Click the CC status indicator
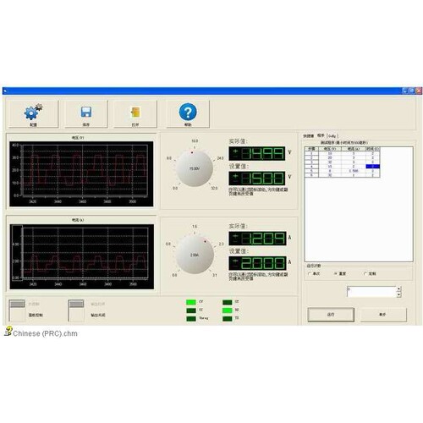The height and width of the screenshot is (423, 423). 191,310
